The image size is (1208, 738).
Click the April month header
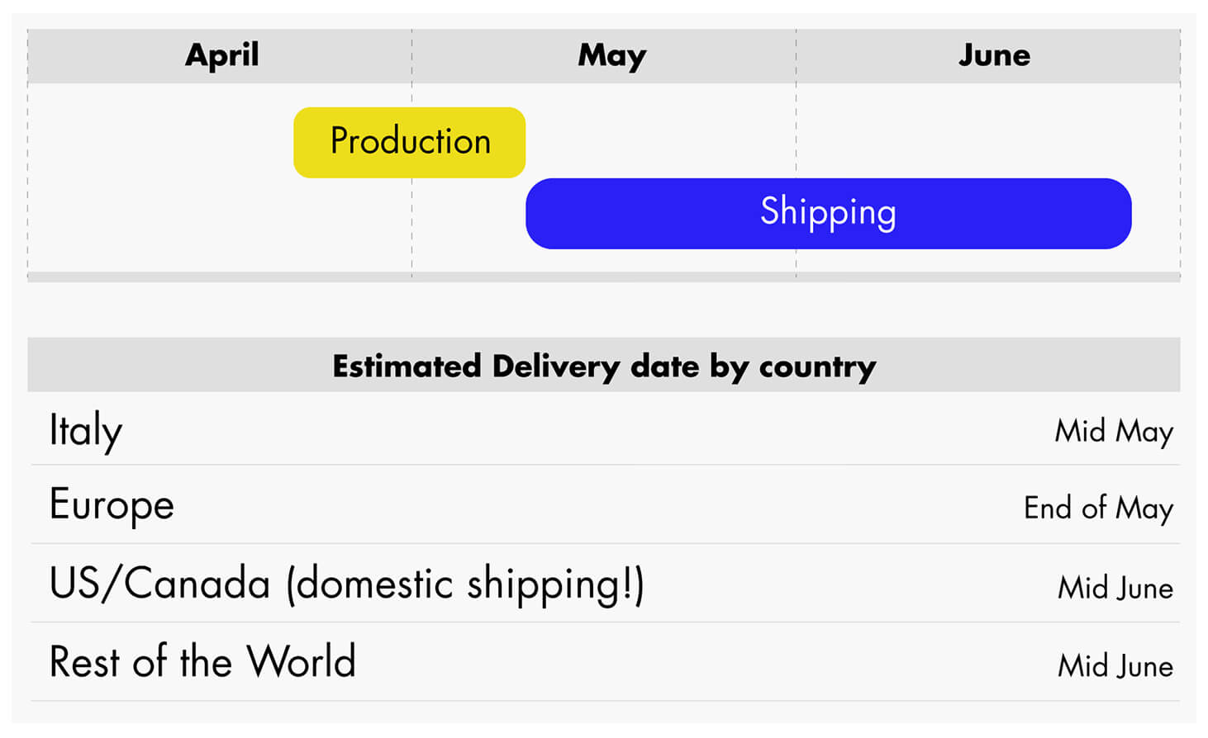(x=221, y=55)
